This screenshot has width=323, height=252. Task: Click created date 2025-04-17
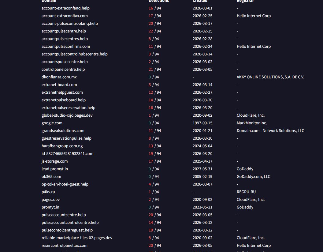pos(202,161)
